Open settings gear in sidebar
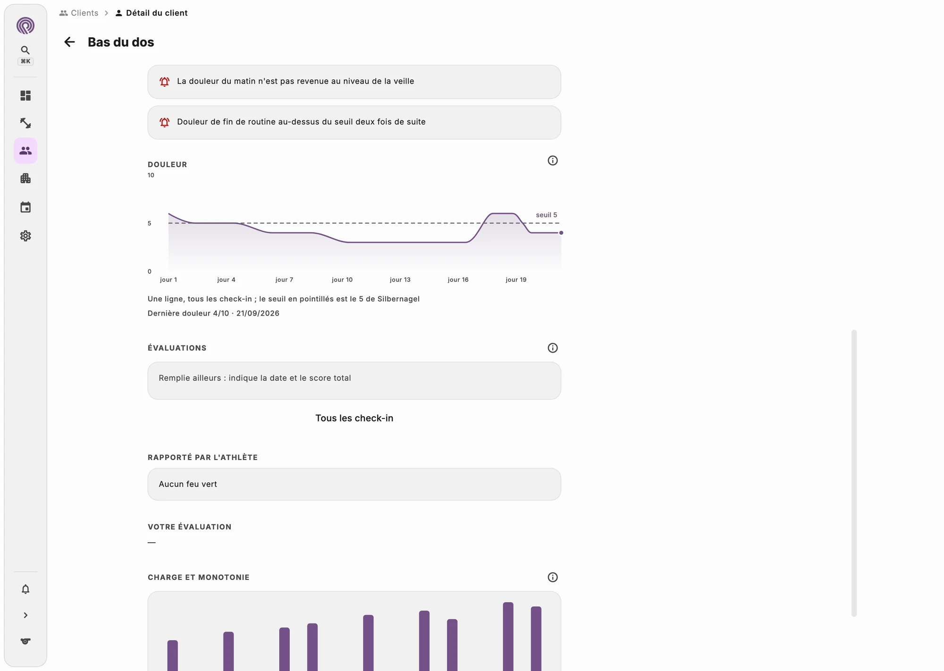Screen dimensions: 944x671 pyautogui.click(x=25, y=236)
